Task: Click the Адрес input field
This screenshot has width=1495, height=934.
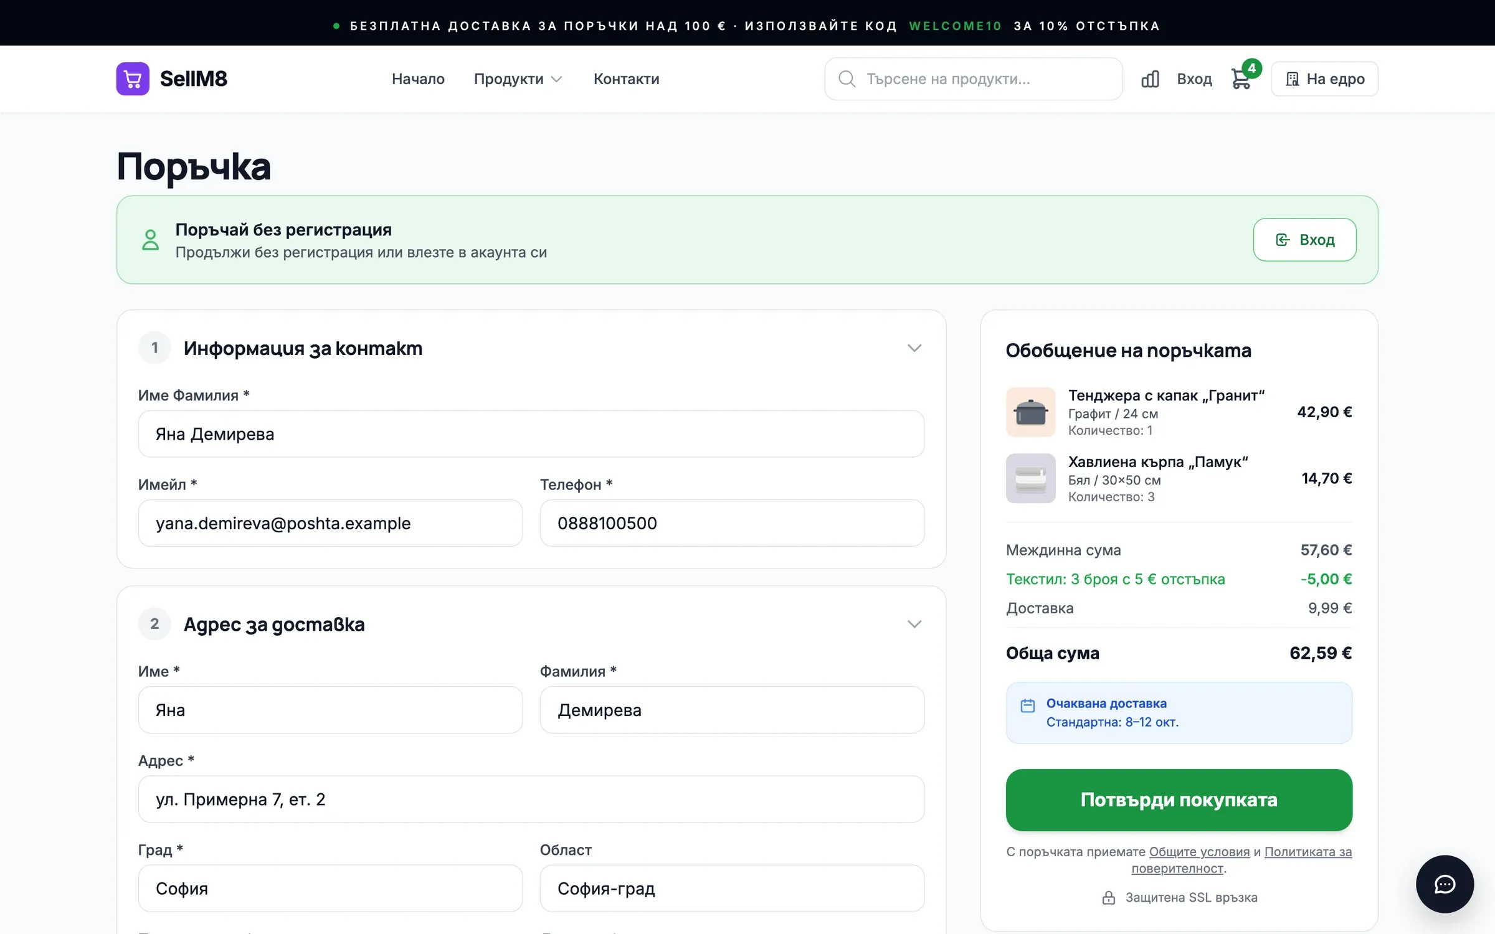Action: point(531,799)
